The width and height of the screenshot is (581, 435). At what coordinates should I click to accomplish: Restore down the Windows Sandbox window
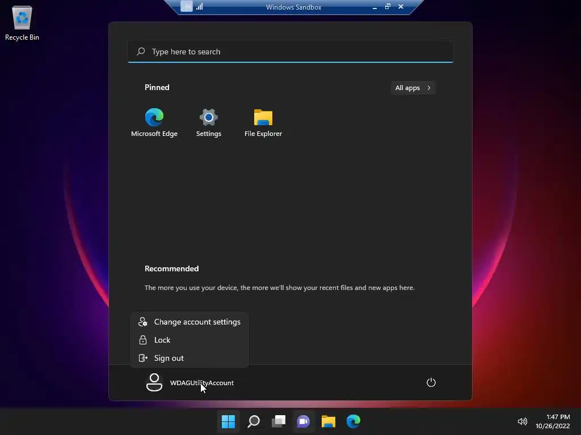pos(388,6)
